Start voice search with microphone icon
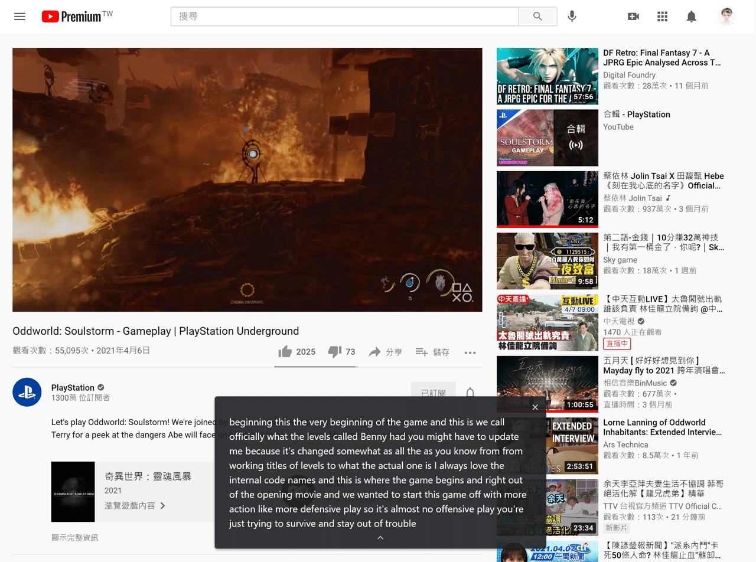The height and width of the screenshot is (562, 756). click(572, 17)
